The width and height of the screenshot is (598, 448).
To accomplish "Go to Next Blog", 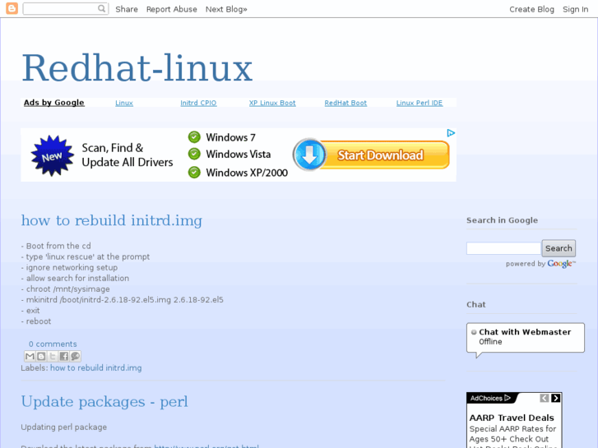I will (x=226, y=9).
